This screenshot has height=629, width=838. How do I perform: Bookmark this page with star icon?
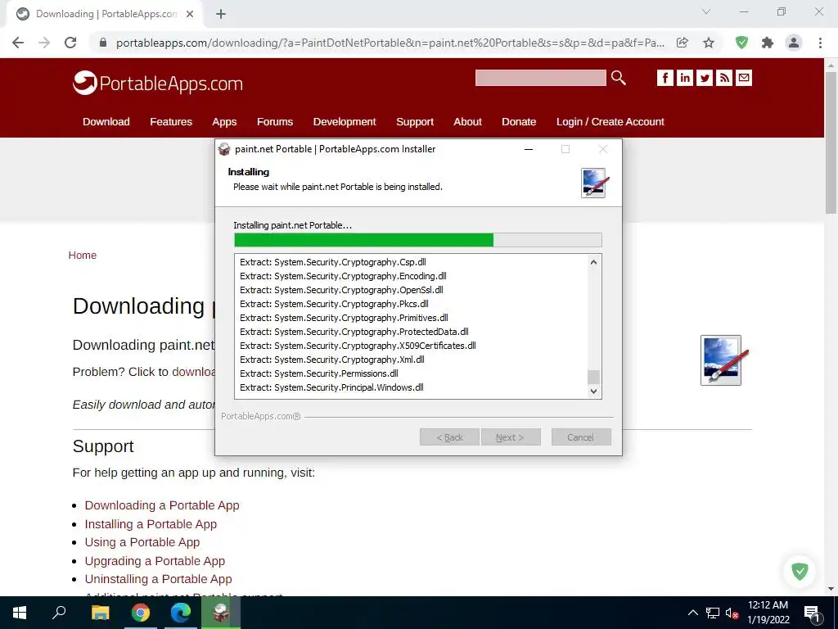[x=709, y=43]
